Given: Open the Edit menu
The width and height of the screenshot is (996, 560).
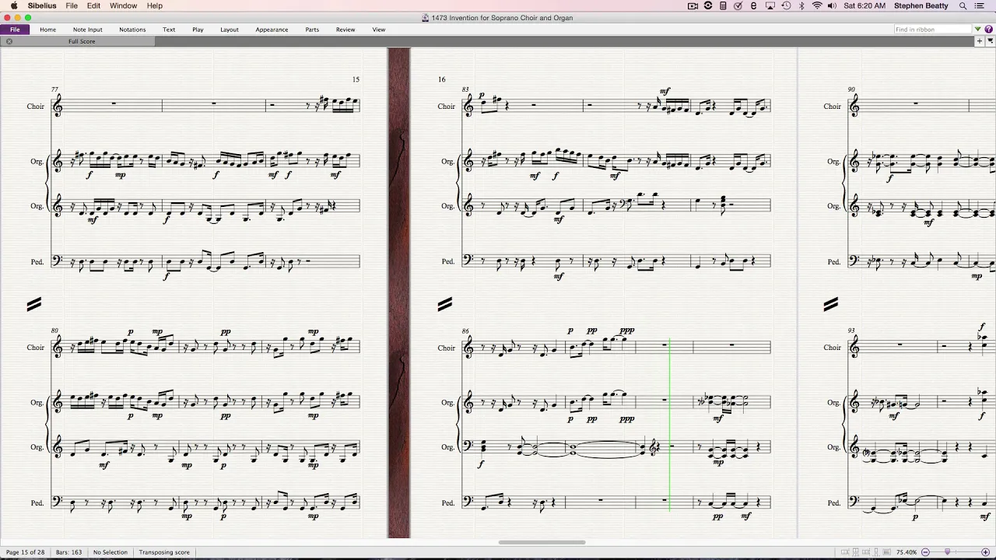Looking at the screenshot, I should coord(93,5).
